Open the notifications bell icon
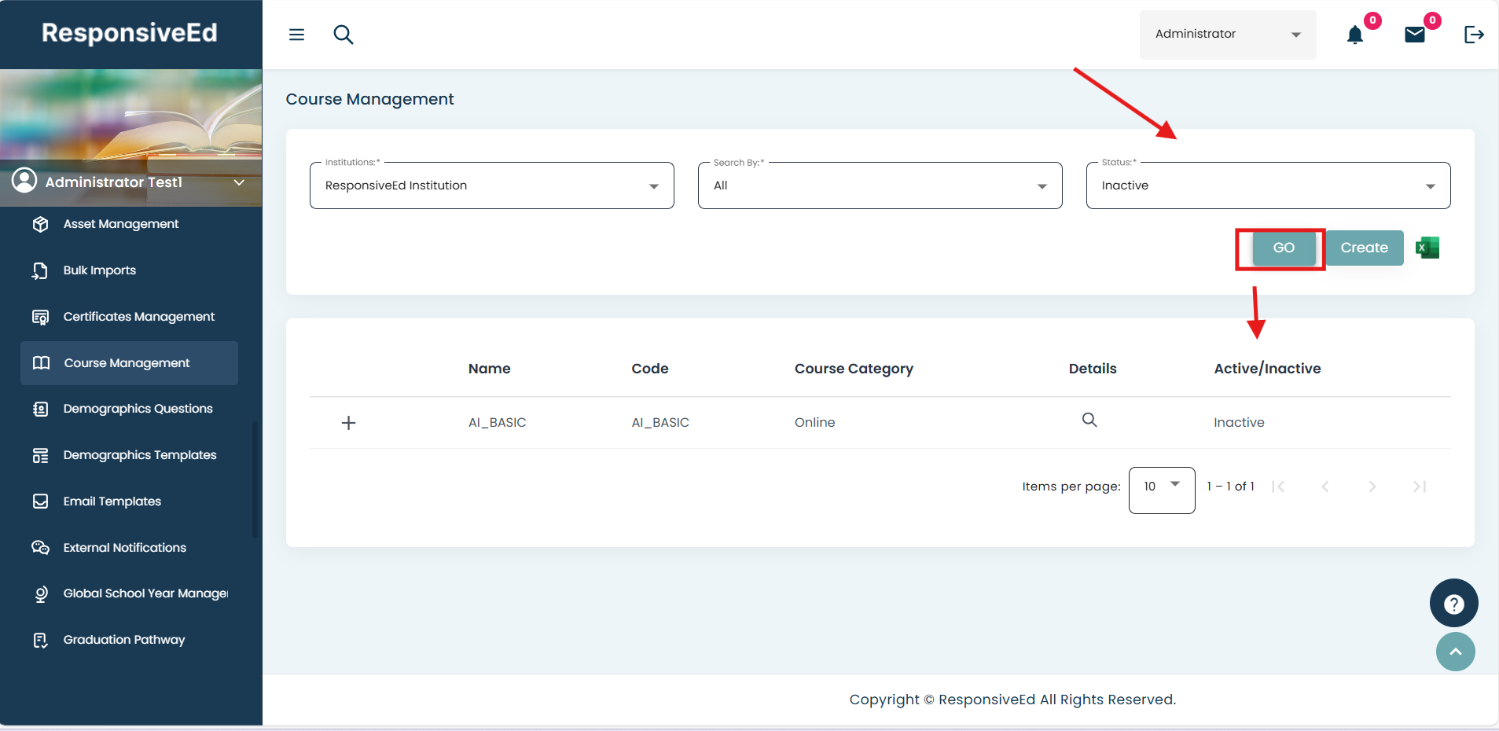 (x=1354, y=35)
